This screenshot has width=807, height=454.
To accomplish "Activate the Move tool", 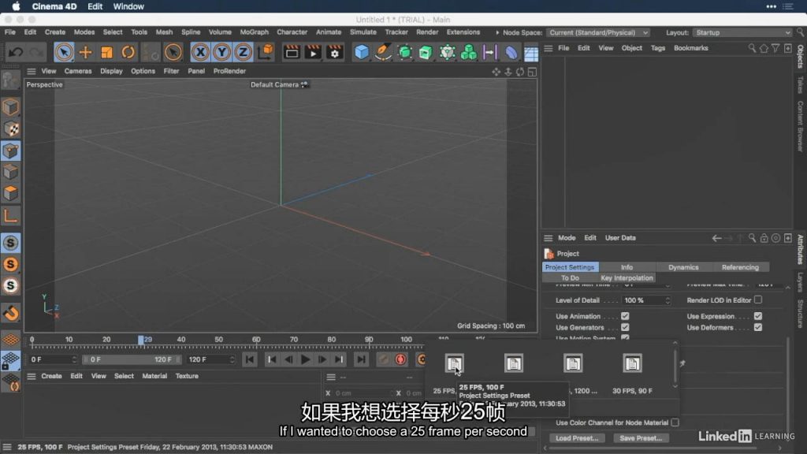I will [85, 52].
